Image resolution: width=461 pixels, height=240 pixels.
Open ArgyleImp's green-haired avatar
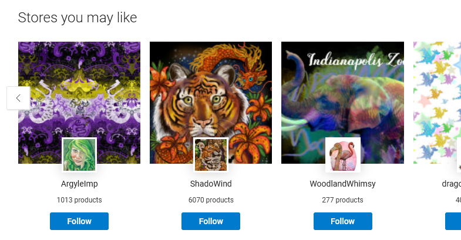tap(79, 155)
